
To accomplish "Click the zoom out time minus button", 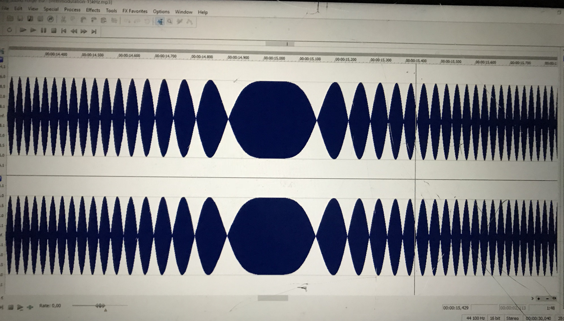I will [x=547, y=298].
